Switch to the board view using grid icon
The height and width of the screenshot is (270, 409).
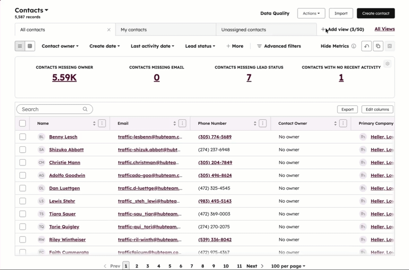[30, 46]
